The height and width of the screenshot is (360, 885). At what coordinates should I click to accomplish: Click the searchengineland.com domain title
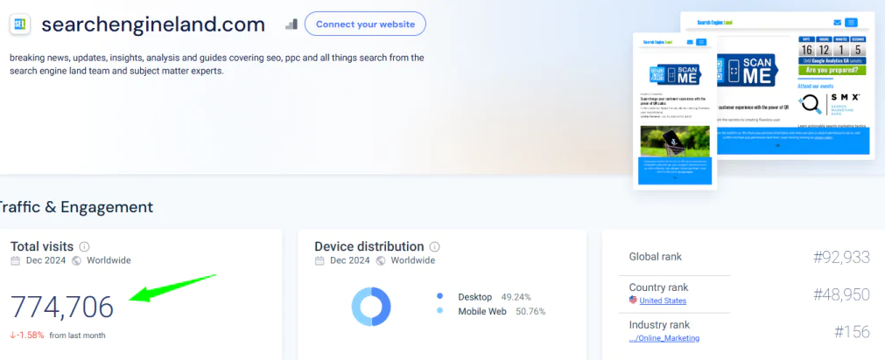[153, 24]
